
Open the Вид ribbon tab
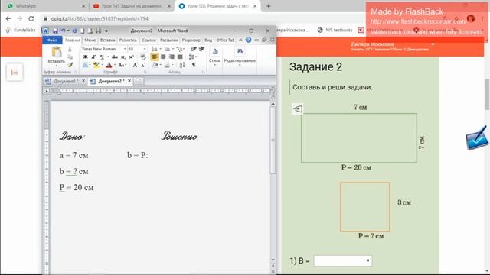click(x=208, y=40)
